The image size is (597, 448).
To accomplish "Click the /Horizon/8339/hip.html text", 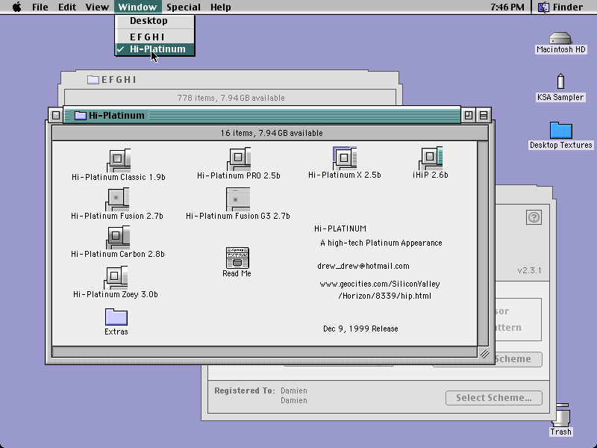I will (384, 296).
